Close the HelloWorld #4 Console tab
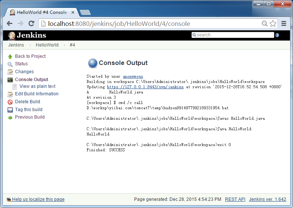Screen dimensions: 293x208 [x=73, y=12]
